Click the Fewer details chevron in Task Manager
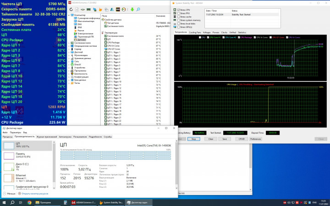The height and width of the screenshot is (206, 330). click(5, 194)
